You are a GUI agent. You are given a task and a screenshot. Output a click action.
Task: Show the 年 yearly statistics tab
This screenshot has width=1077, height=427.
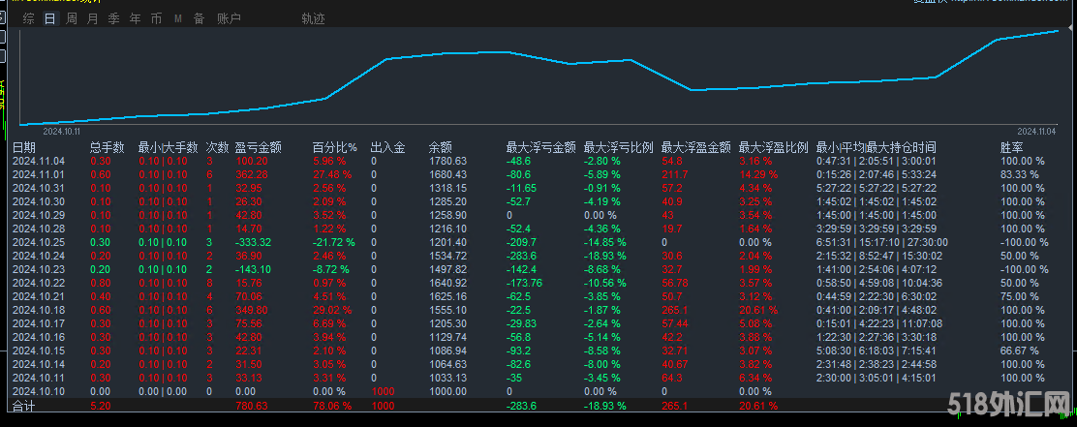point(135,18)
